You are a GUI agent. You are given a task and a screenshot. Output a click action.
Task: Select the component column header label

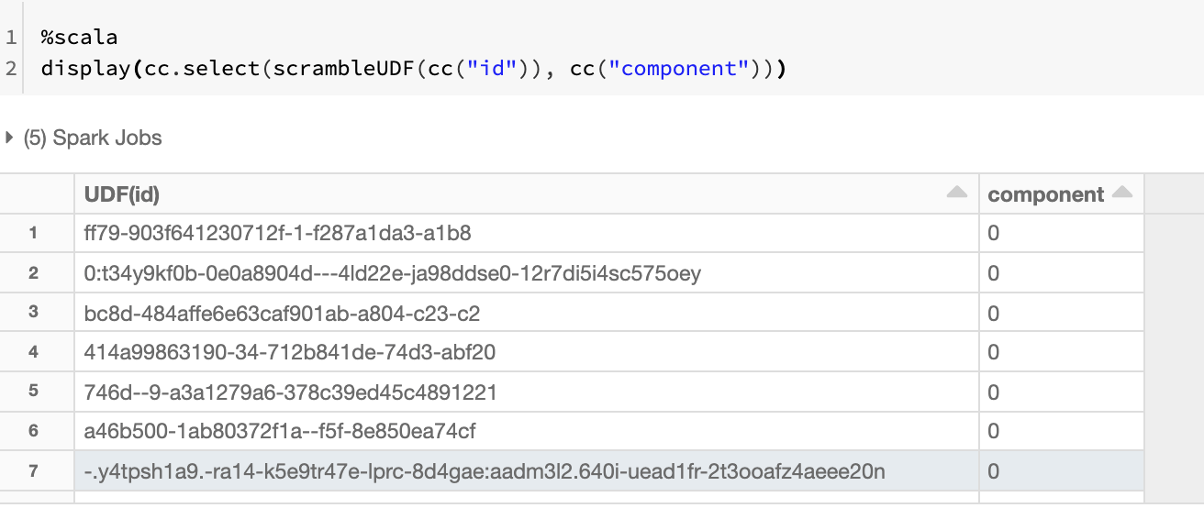[1045, 194]
